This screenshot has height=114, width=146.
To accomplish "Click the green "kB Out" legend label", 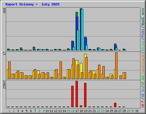I will click(143, 80).
